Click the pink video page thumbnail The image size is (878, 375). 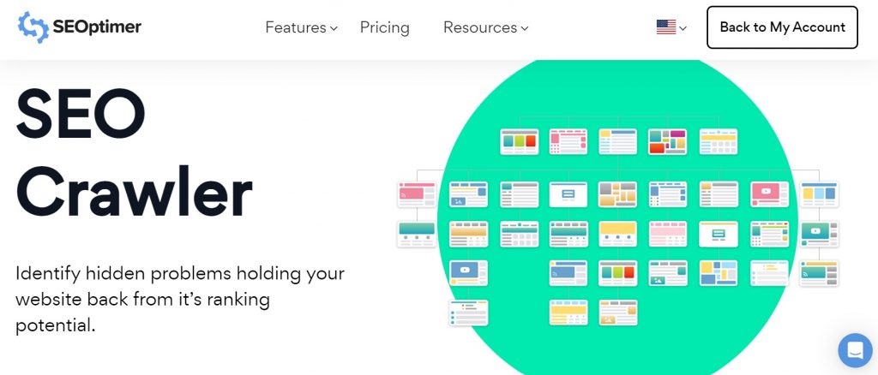769,193
